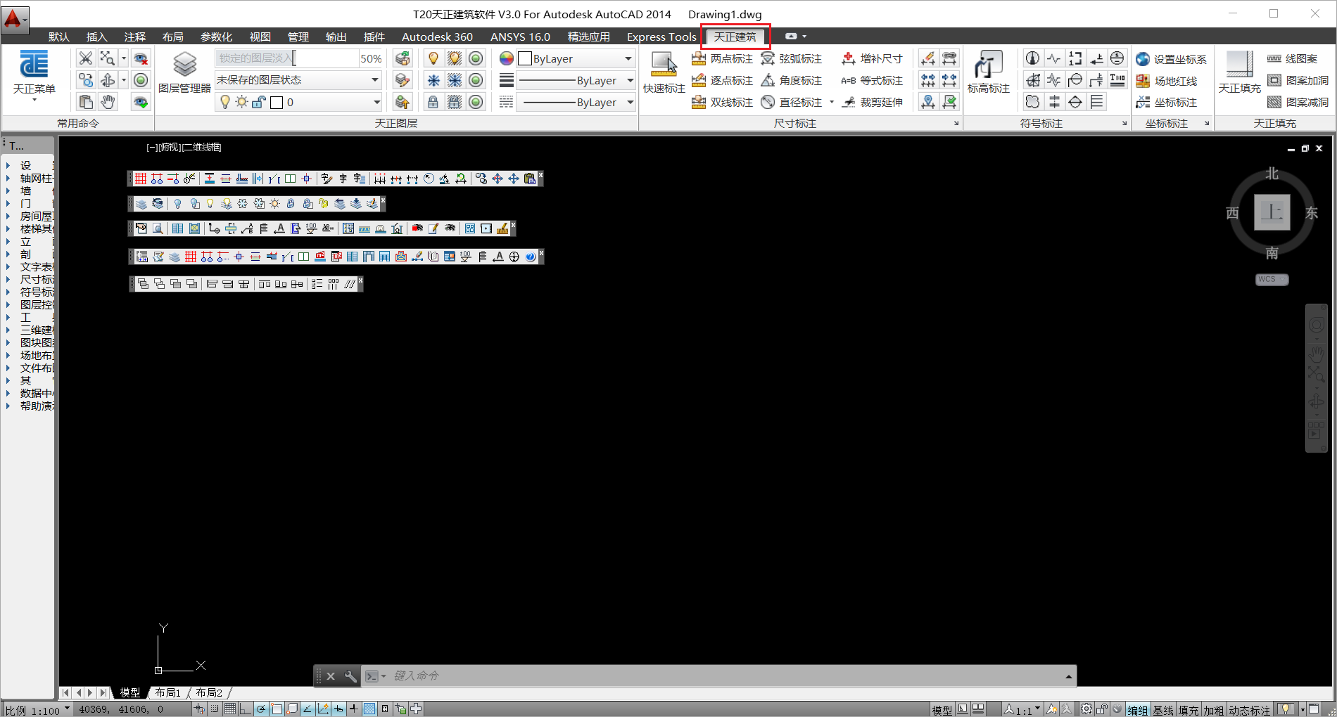Click the 天正菜单 menu button
The image size is (1337, 717).
pos(34,76)
